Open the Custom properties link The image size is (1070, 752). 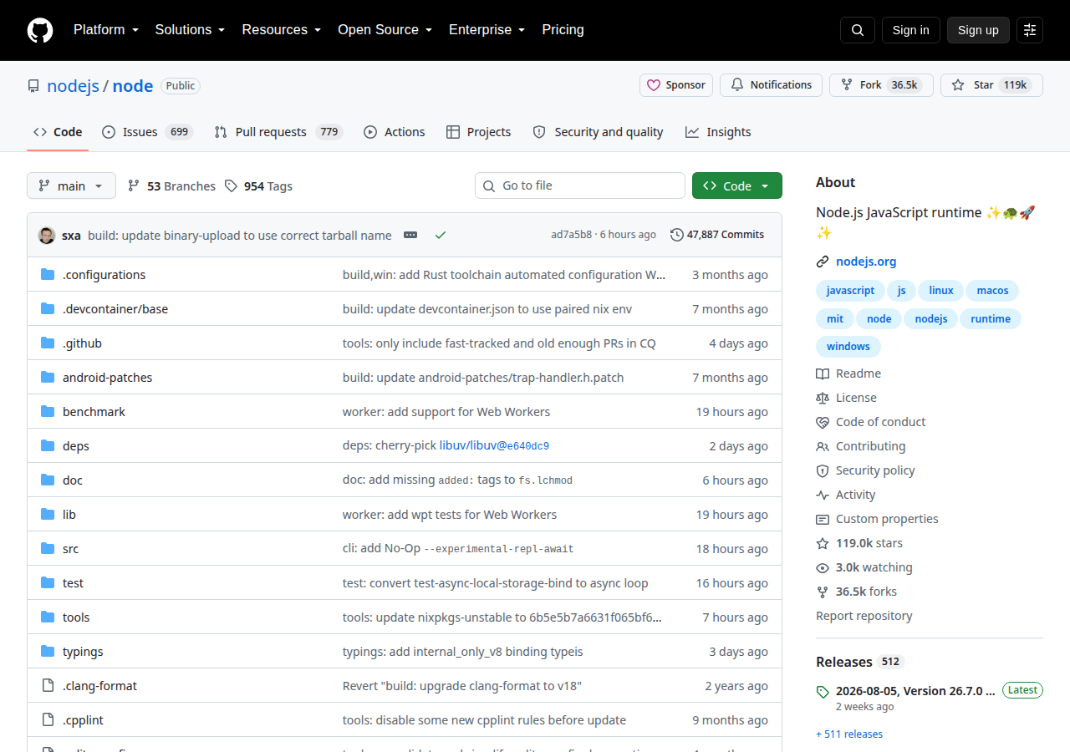877,519
